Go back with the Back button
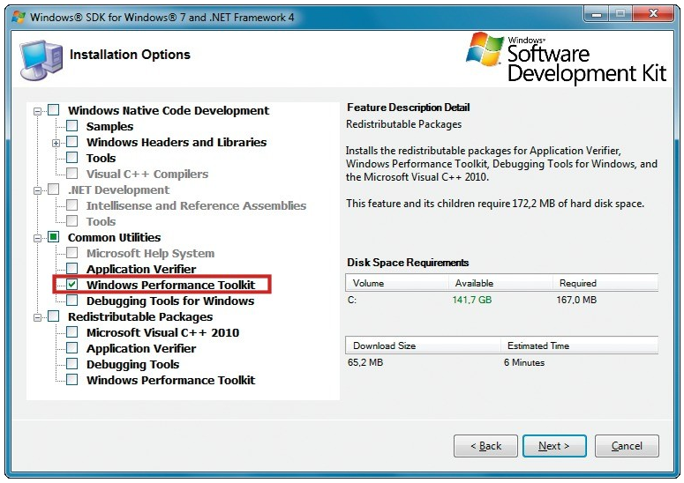 [485, 446]
